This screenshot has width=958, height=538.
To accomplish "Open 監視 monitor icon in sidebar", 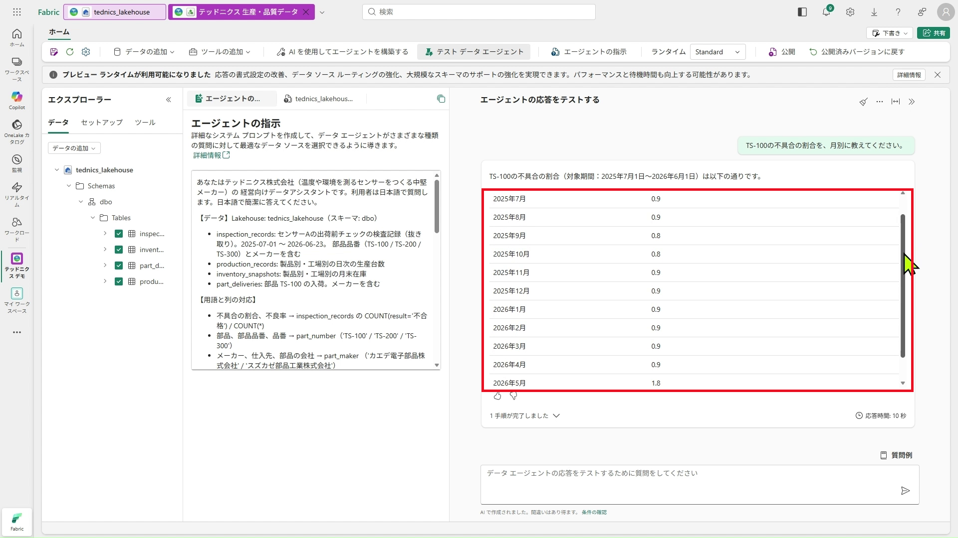I will [x=17, y=163].
